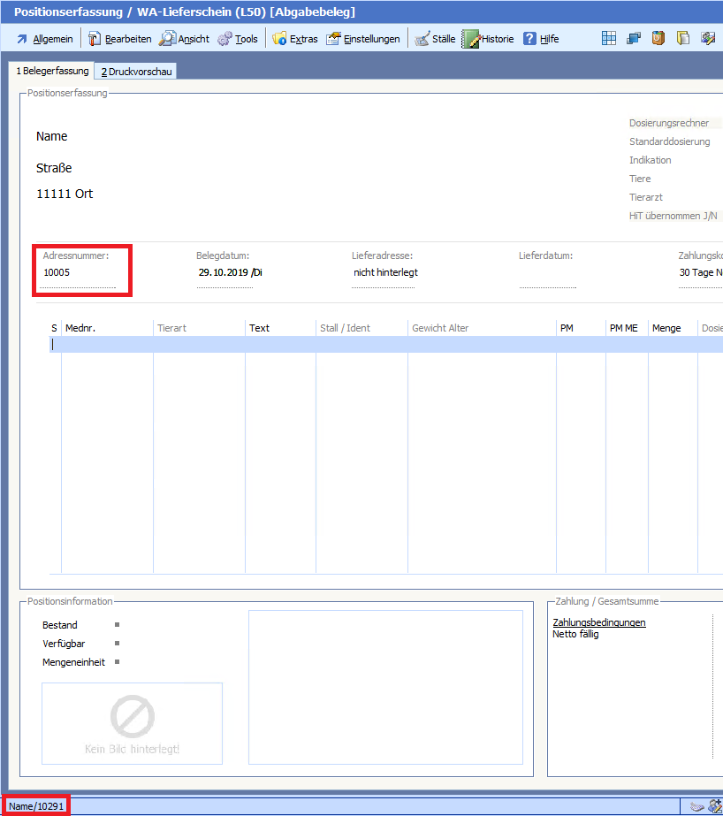
Task: Click the user edit icon in status bar
Action: [x=715, y=805]
